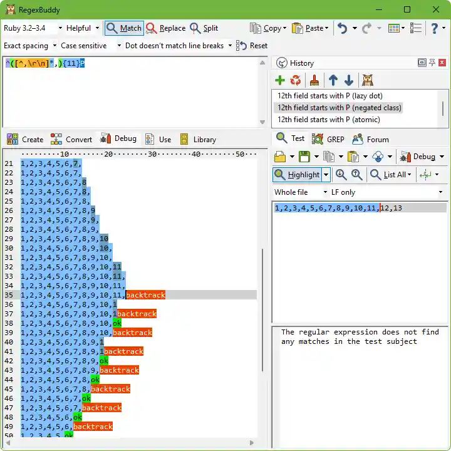Open the Case sensitive dropdown

click(90, 46)
